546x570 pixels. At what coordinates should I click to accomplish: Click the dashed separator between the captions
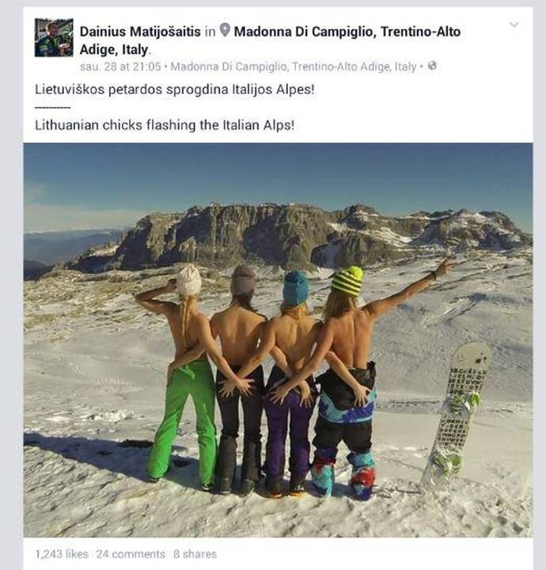click(53, 108)
